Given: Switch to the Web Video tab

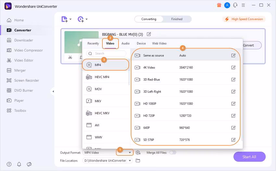Looking at the screenshot, I should 159,43.
